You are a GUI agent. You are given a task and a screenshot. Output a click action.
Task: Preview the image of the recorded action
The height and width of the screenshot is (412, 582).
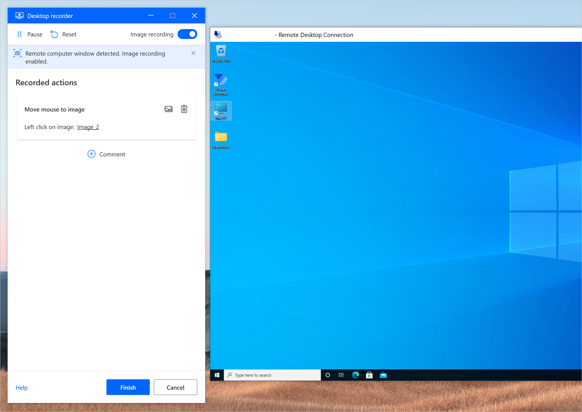click(169, 109)
